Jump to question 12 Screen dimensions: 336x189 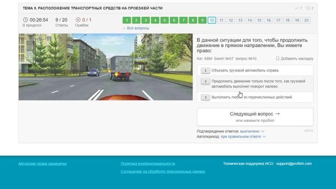pos(231,20)
